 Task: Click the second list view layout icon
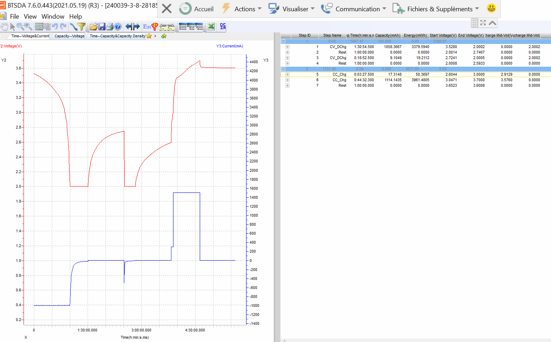pos(191,27)
